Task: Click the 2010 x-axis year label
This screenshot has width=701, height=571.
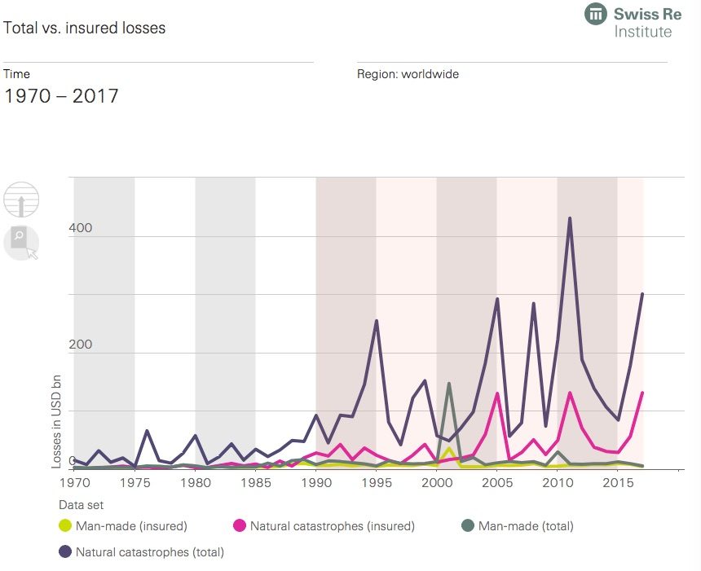Action: point(558,483)
